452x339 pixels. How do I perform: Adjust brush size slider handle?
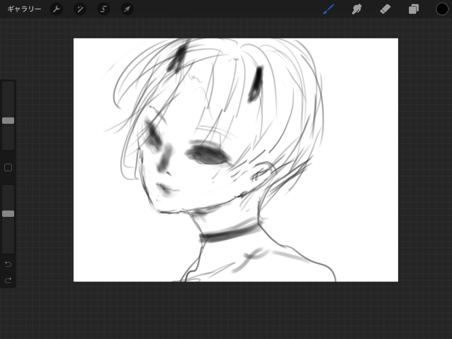8,121
